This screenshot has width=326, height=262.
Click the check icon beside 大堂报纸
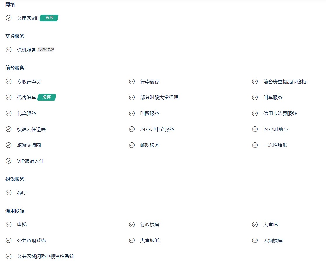pos(132,240)
